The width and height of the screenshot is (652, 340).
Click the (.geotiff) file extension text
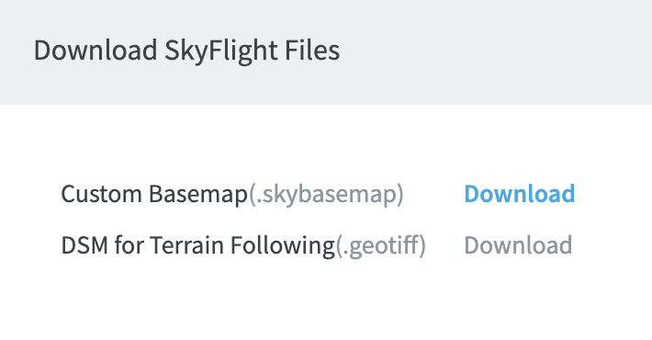381,245
